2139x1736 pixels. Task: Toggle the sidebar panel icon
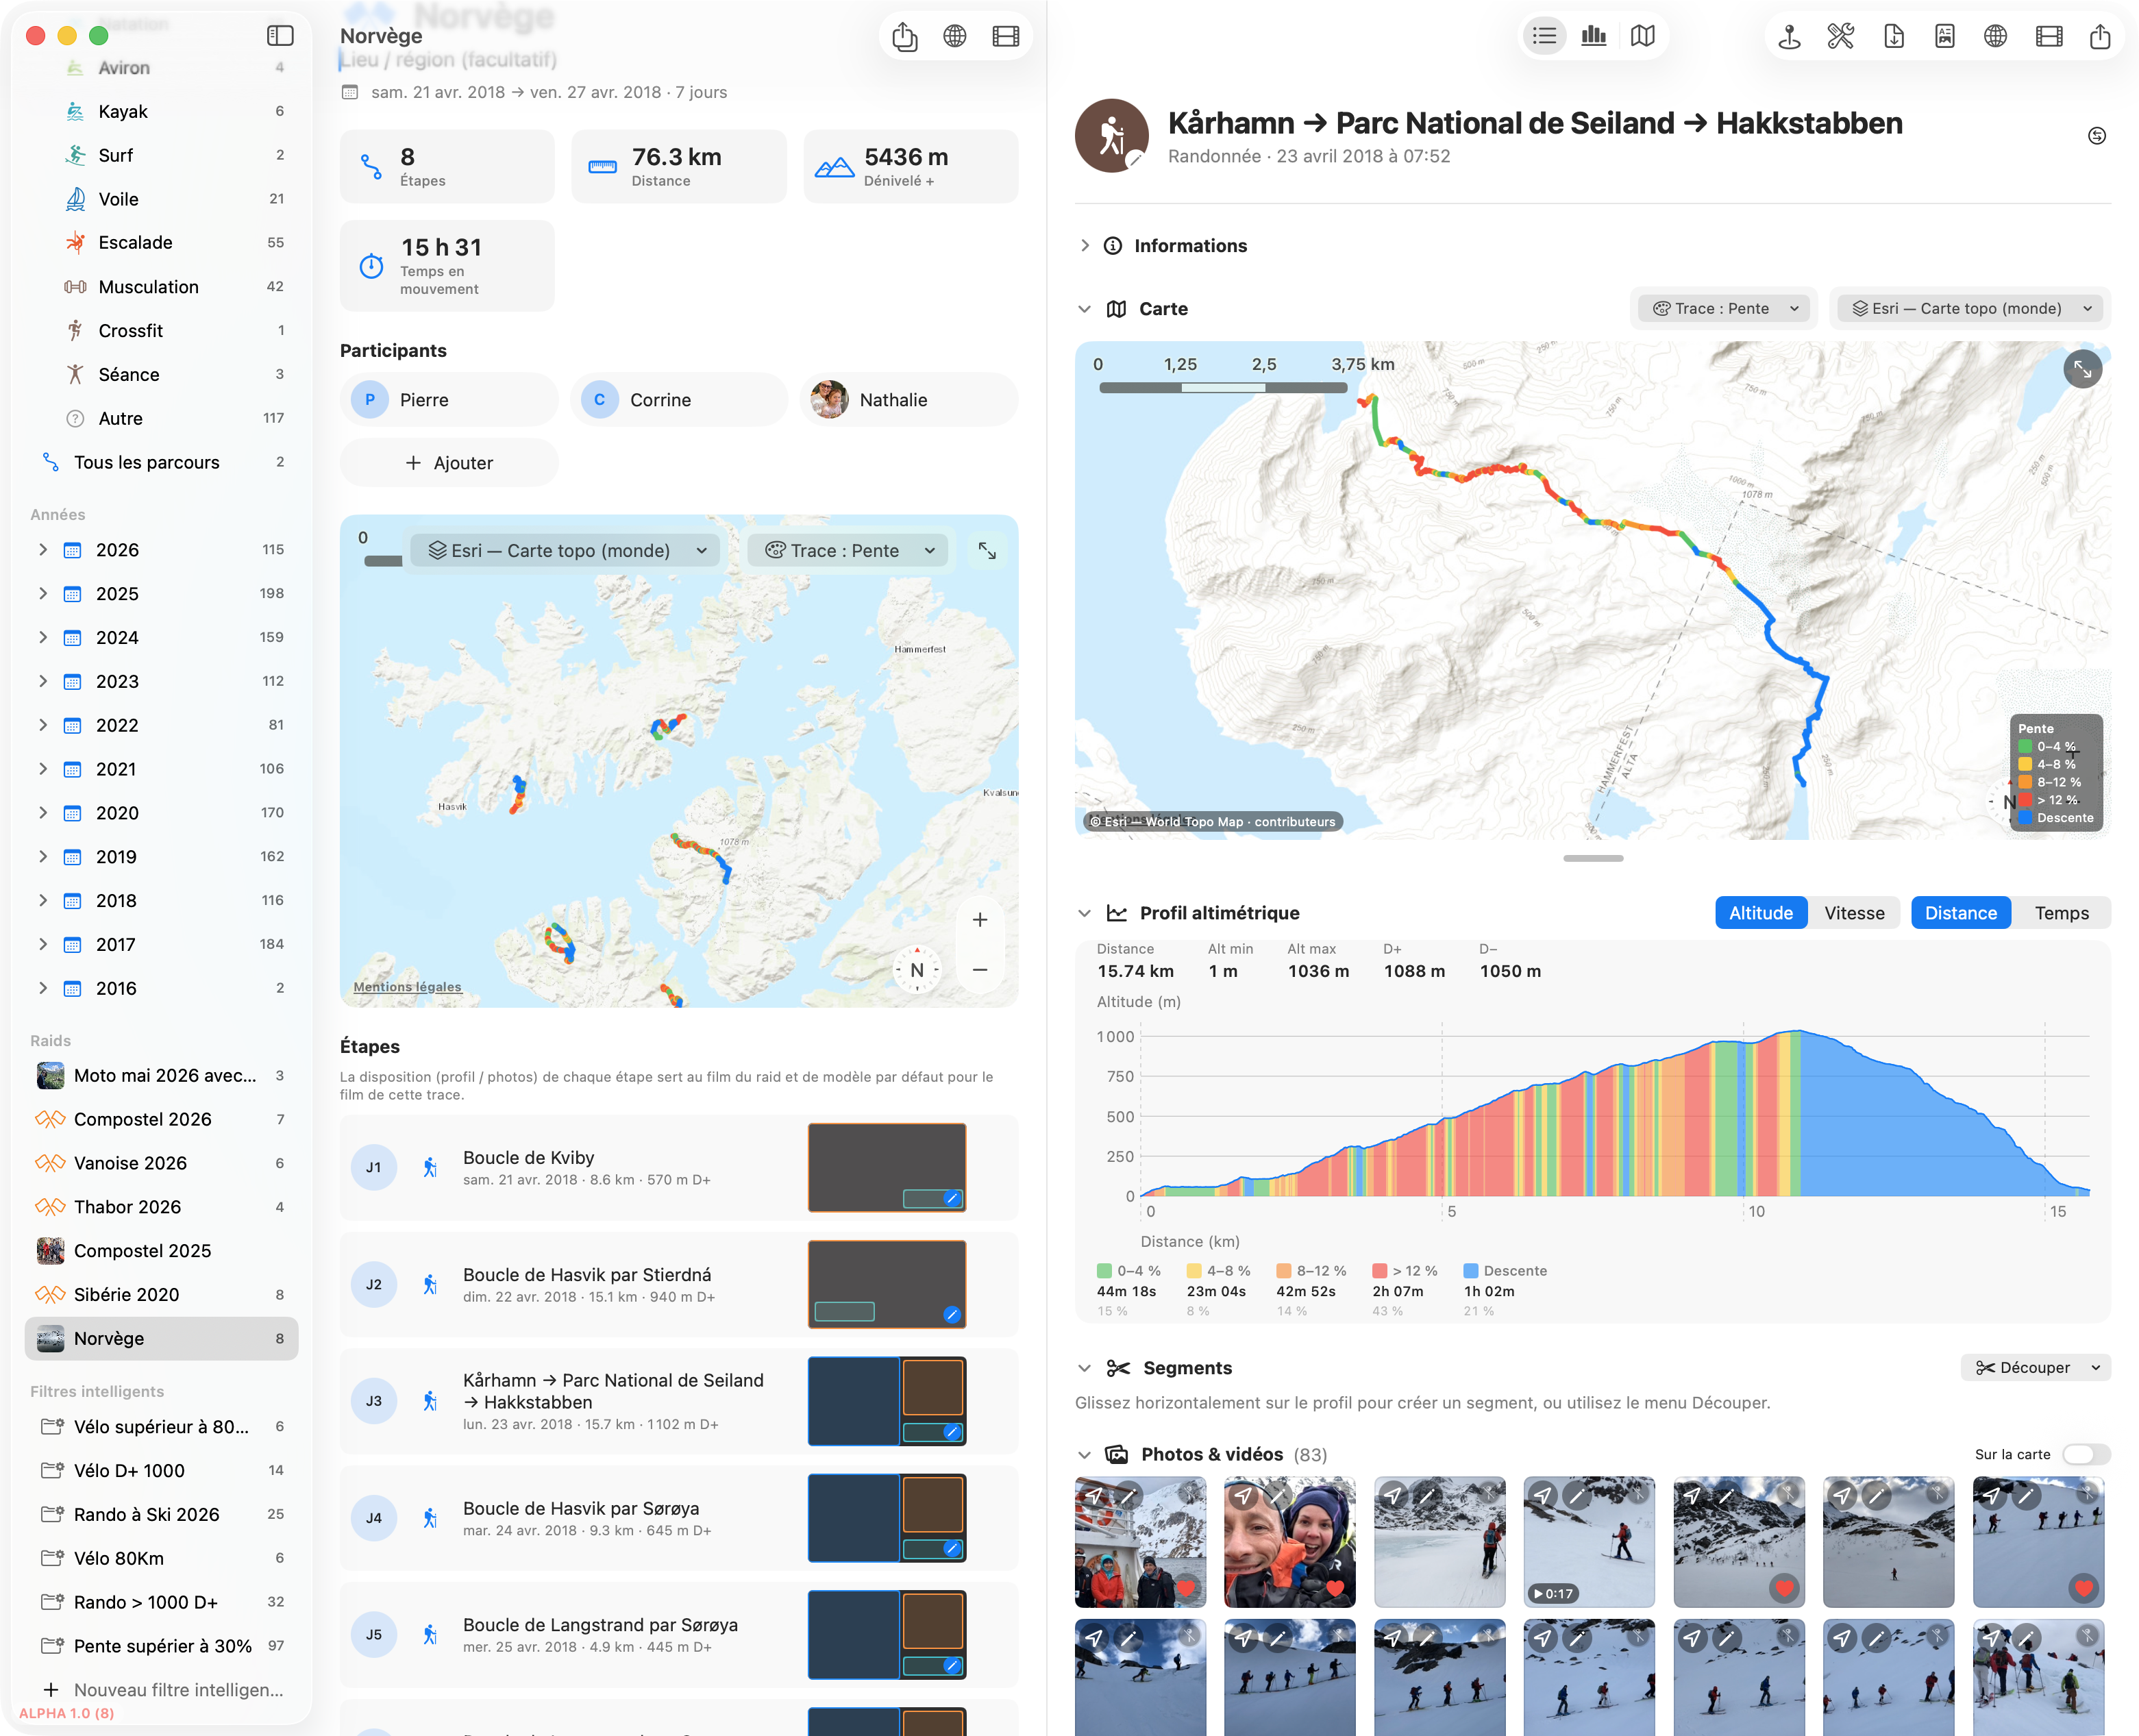[280, 36]
